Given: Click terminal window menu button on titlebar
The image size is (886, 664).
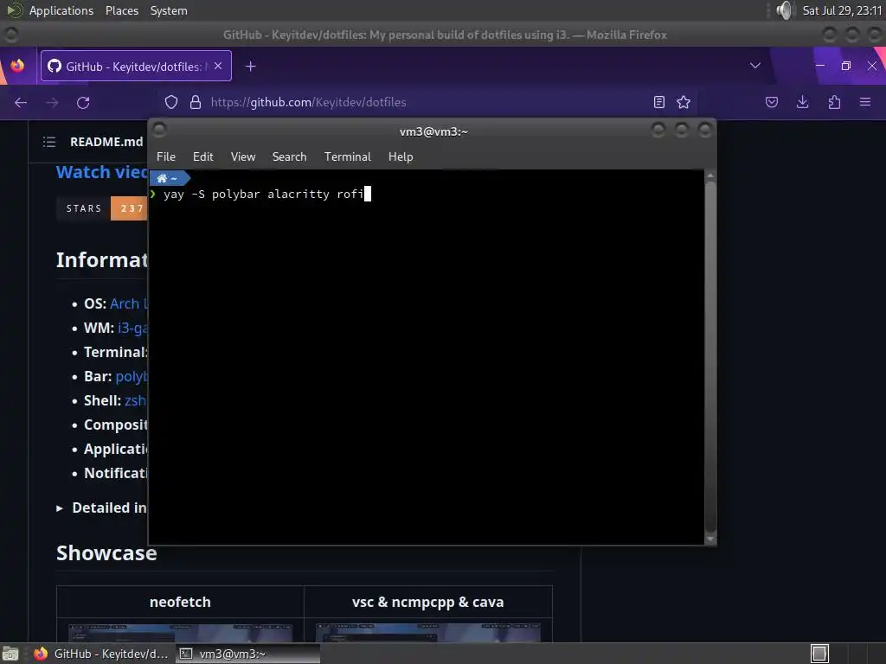Looking at the screenshot, I should pos(159,131).
